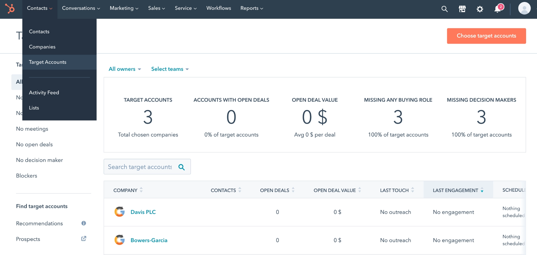Click the profile avatar
Viewport: 537px width, 255px height.
[x=525, y=8]
